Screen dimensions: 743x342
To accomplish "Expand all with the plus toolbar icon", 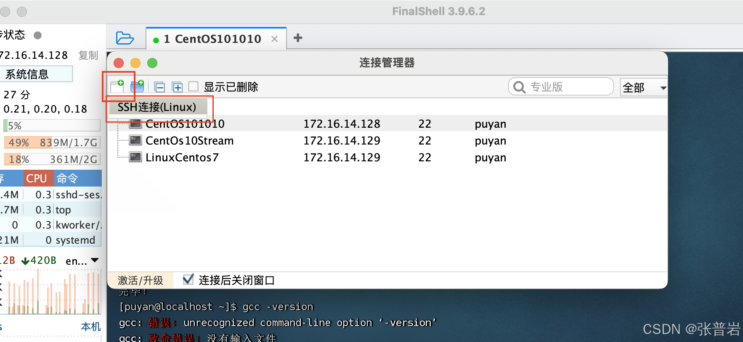I will click(177, 87).
